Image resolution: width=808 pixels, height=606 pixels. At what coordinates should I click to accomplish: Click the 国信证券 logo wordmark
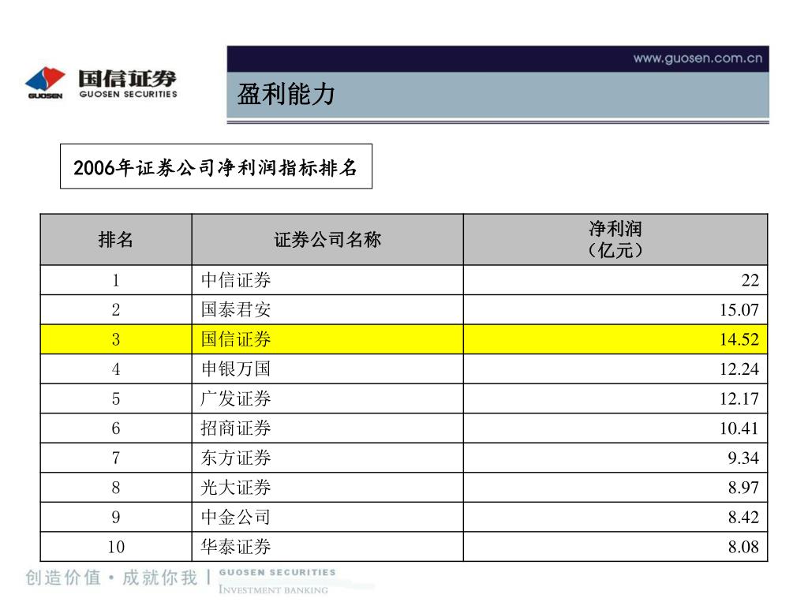point(127,79)
